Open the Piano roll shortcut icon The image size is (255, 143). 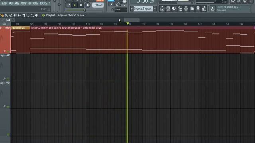click(x=174, y=9)
